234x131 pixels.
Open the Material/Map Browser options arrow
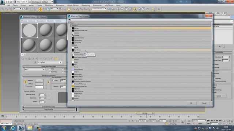(x=69, y=20)
